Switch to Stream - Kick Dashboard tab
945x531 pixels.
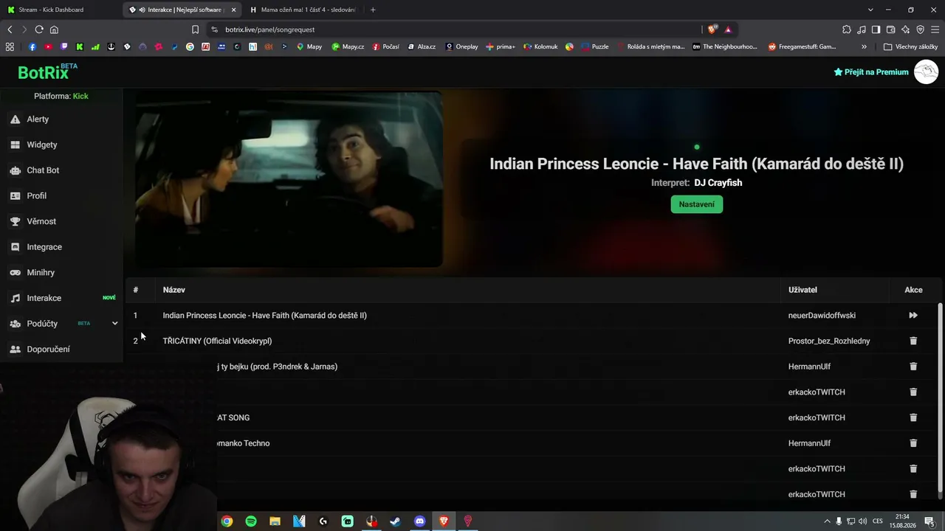(x=61, y=10)
